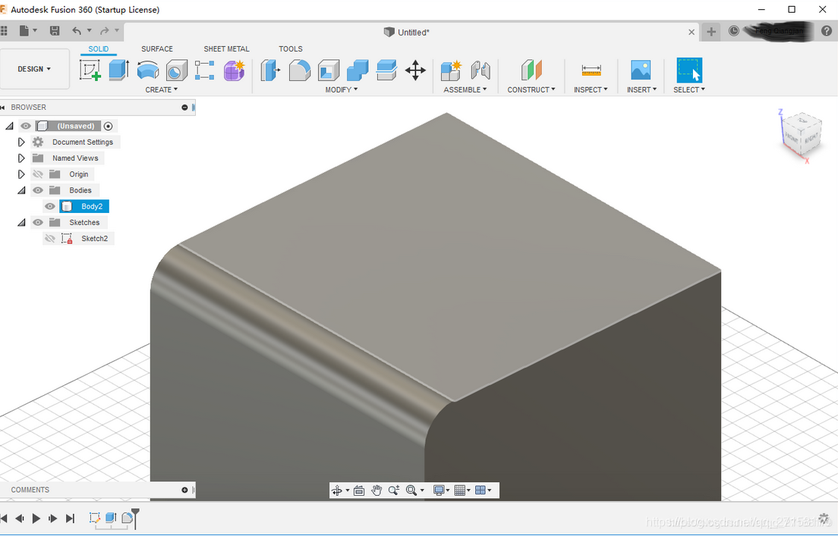Pick the Move/Copy arrows tool
Screen dimensions: 838x536
point(415,71)
